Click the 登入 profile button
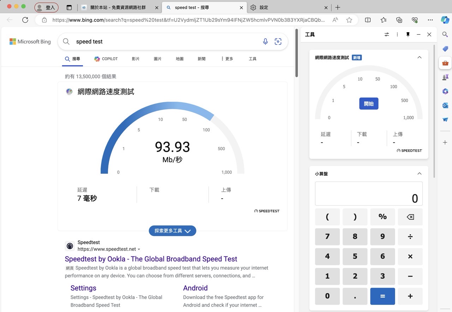 [x=46, y=7]
